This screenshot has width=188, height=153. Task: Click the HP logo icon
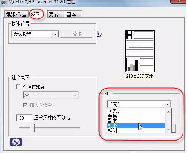point(16,142)
